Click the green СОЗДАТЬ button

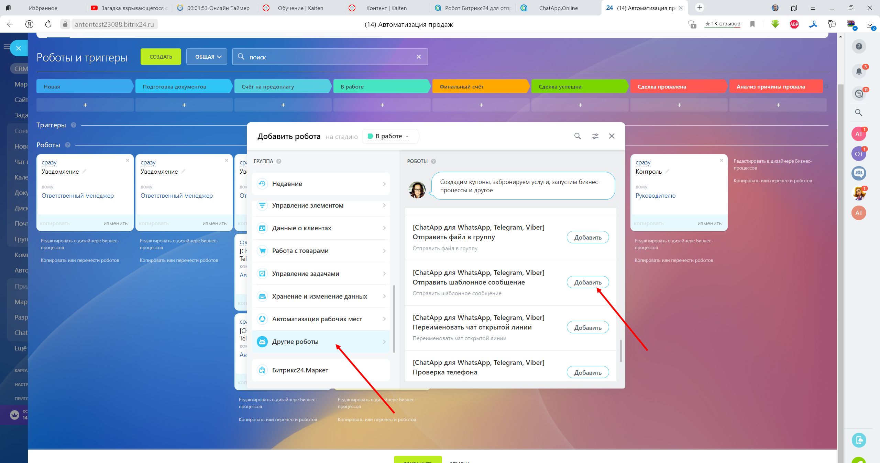click(161, 57)
